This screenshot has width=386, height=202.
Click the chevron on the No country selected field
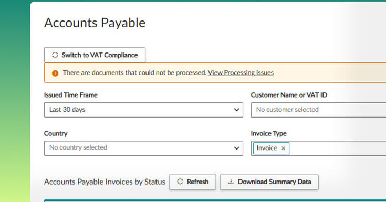click(236, 148)
